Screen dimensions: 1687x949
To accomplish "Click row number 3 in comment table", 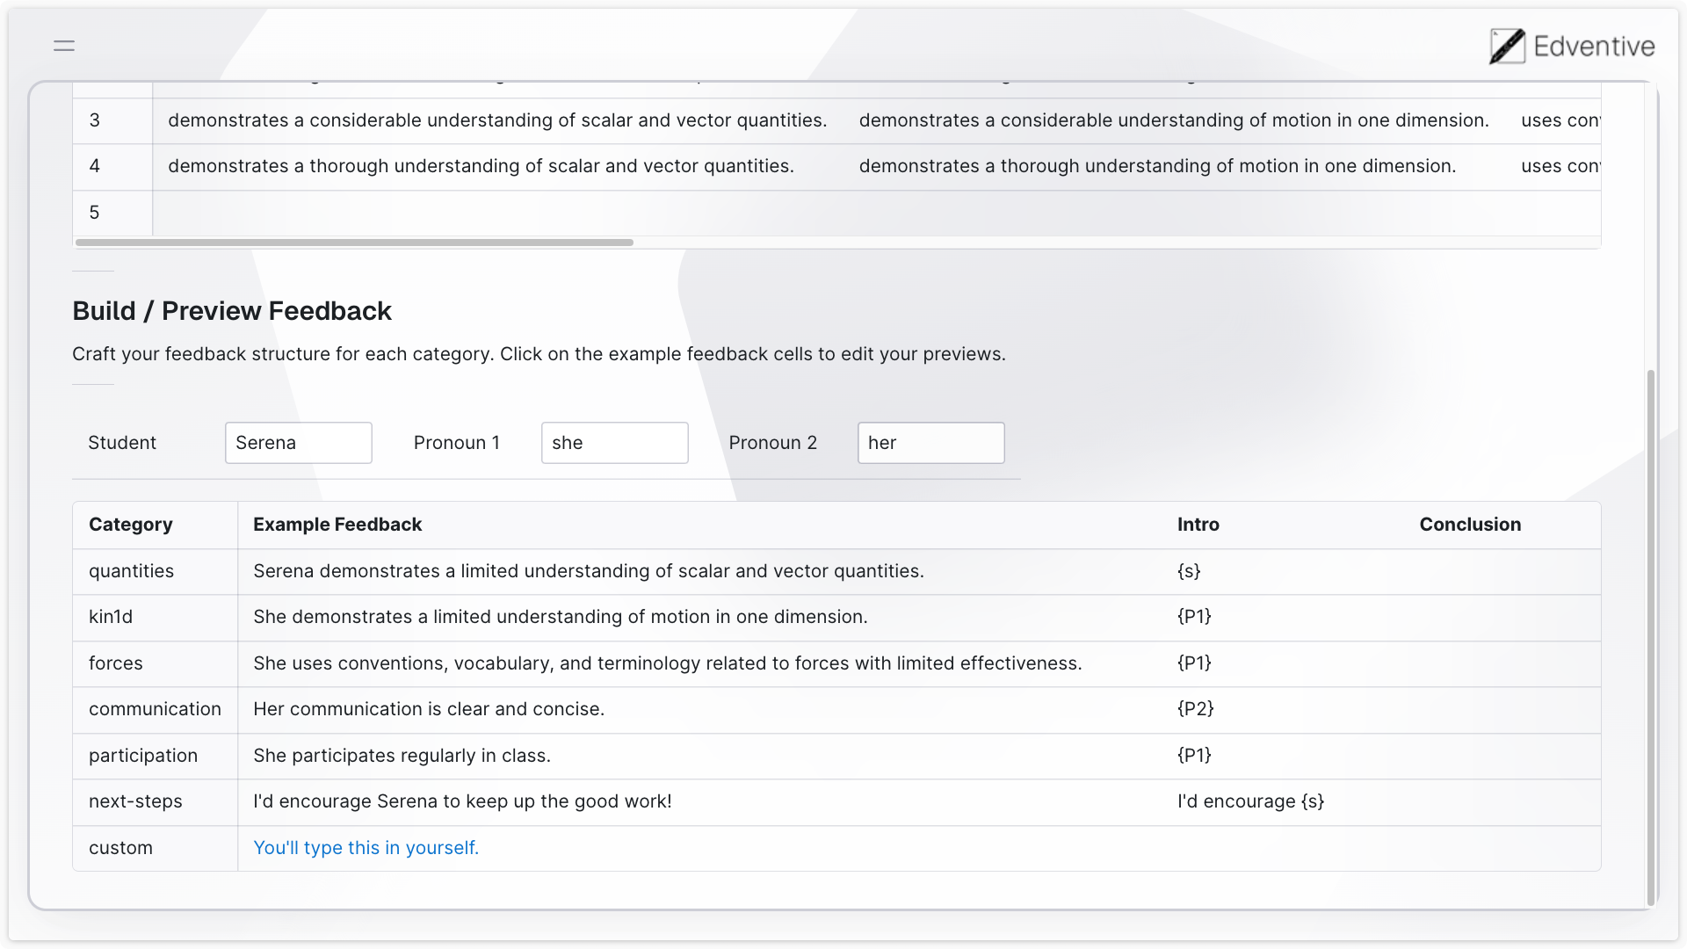I will point(112,120).
